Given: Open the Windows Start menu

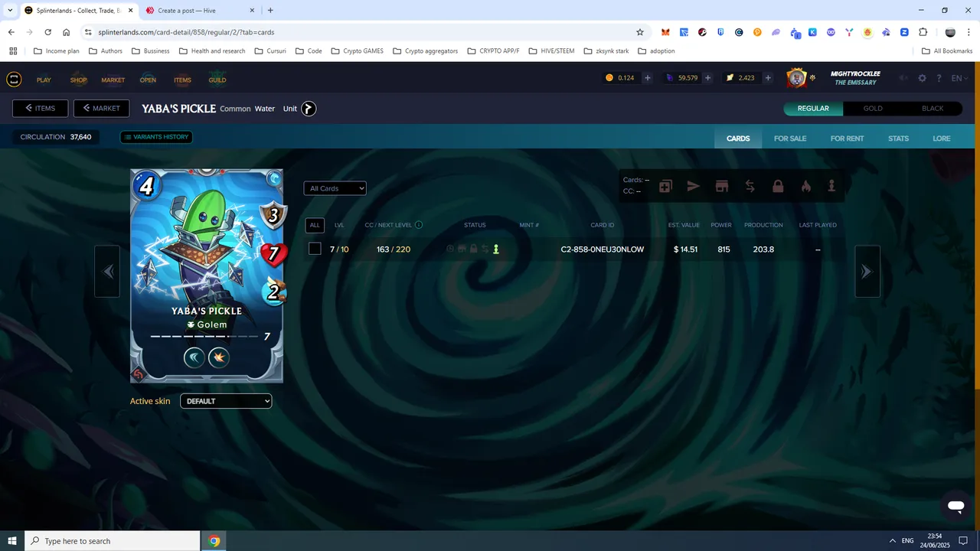Looking at the screenshot, I should pos(12,541).
